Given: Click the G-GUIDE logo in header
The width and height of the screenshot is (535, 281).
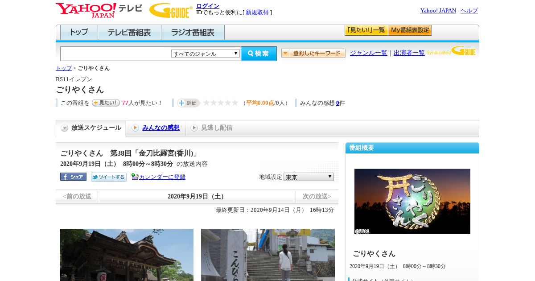Looking at the screenshot, I should [x=171, y=11].
